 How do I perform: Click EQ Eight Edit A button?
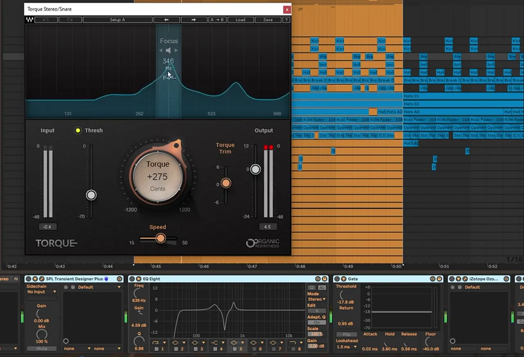316,311
